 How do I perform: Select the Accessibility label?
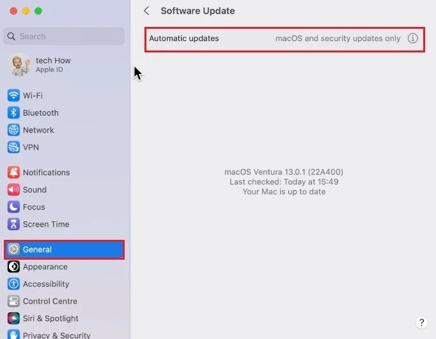[x=46, y=284]
